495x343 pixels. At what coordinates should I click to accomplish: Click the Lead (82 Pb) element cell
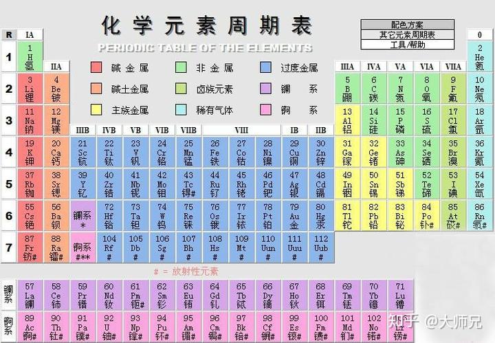[x=373, y=216]
